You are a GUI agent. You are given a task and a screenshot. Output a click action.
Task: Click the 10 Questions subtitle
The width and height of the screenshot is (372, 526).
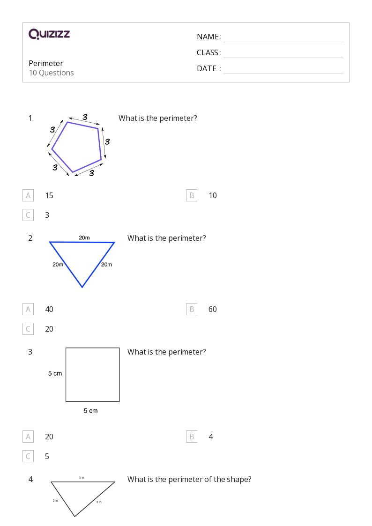pyautogui.click(x=52, y=73)
